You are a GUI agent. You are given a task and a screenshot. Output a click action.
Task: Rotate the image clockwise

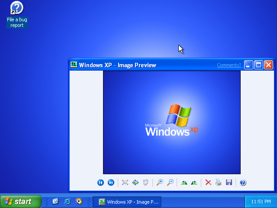[x=184, y=182]
